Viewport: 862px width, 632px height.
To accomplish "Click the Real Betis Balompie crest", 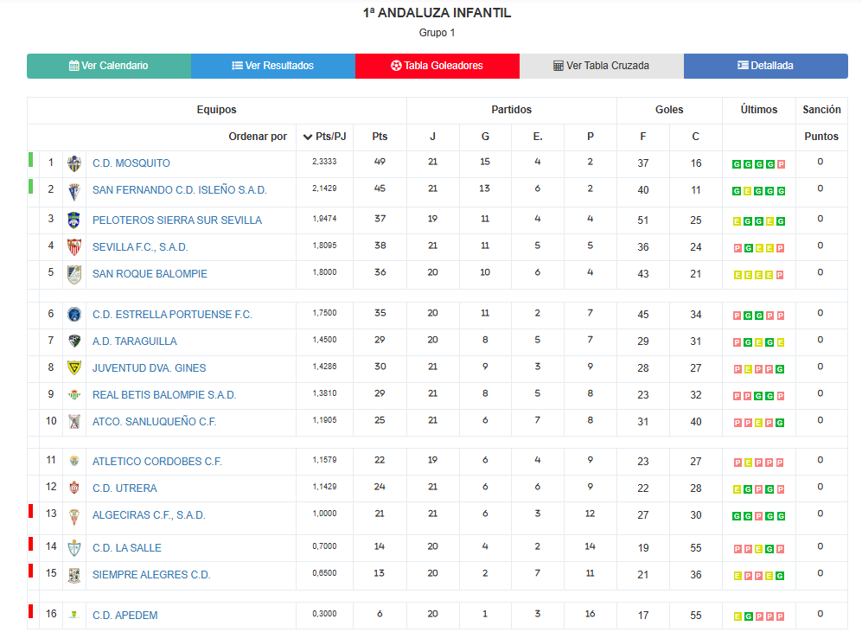I will pos(74,394).
